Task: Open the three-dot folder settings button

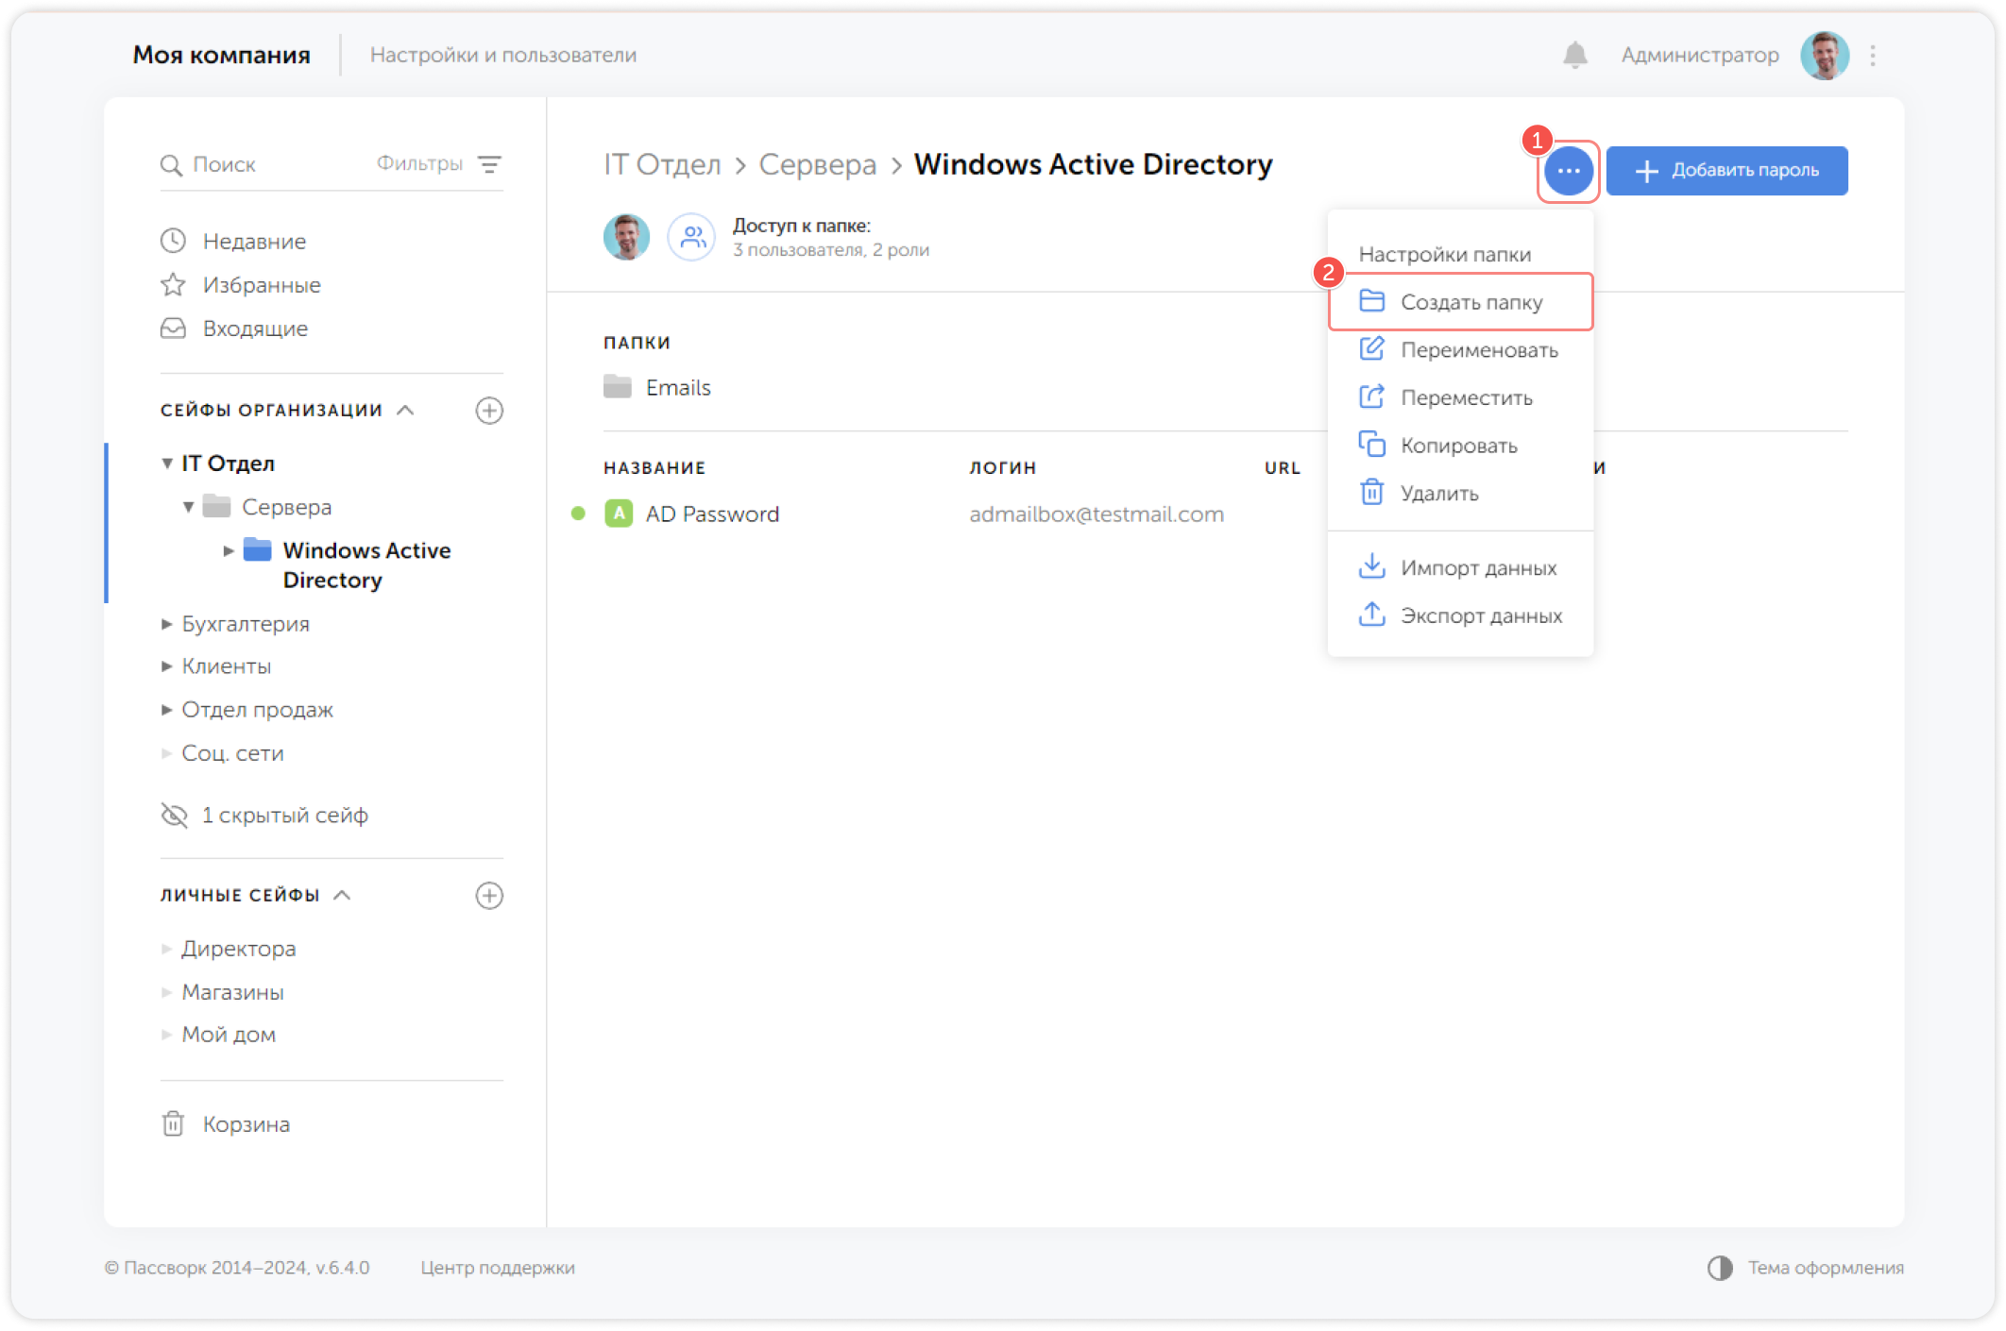Action: coord(1568,171)
